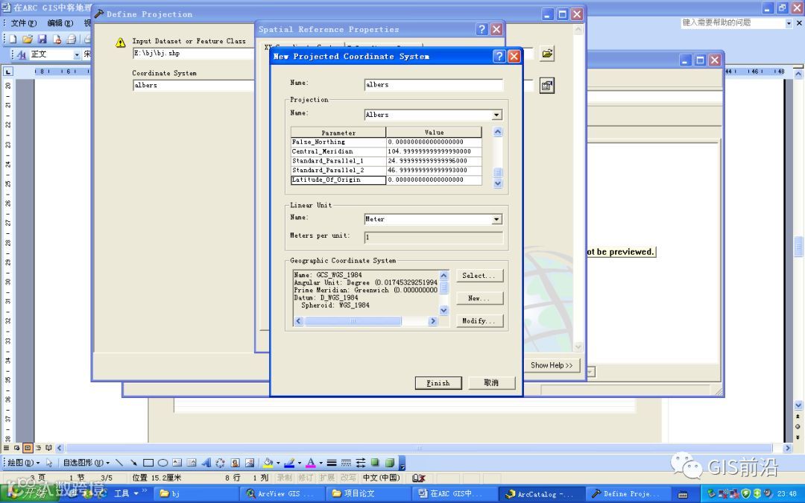This screenshot has width=805, height=503.
Task: Click the help question icon in Spatial Reference Properties
Action: 482,29
